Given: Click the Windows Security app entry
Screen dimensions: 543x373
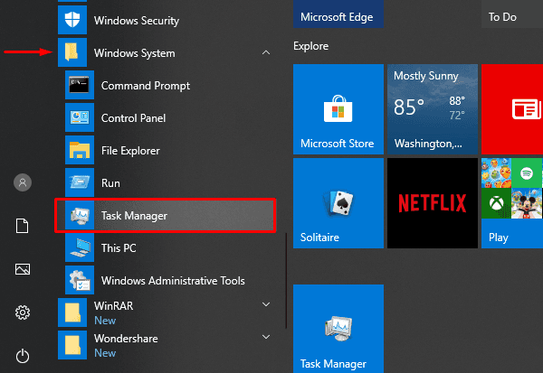Looking at the screenshot, I should click(136, 20).
